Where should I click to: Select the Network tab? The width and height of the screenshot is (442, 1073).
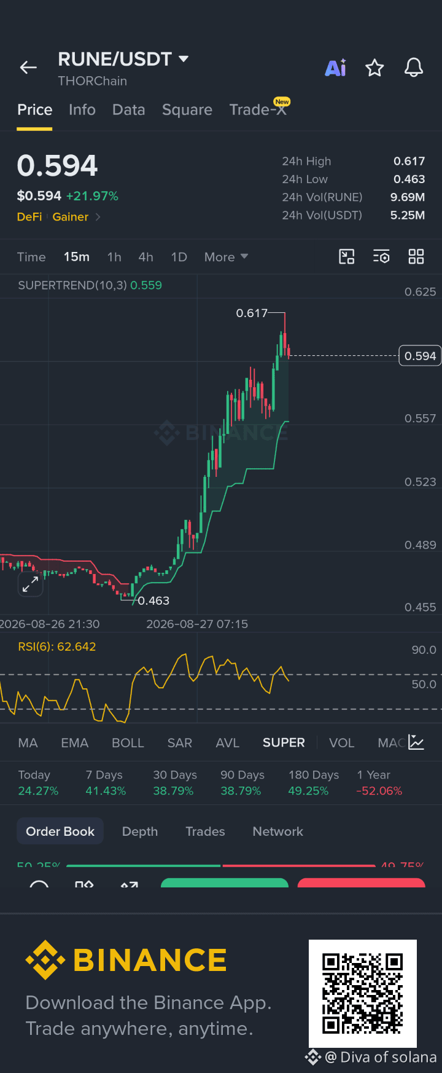[277, 831]
